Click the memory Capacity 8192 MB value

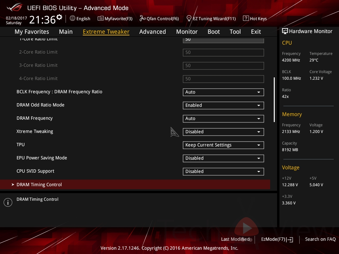pyautogui.click(x=290, y=150)
